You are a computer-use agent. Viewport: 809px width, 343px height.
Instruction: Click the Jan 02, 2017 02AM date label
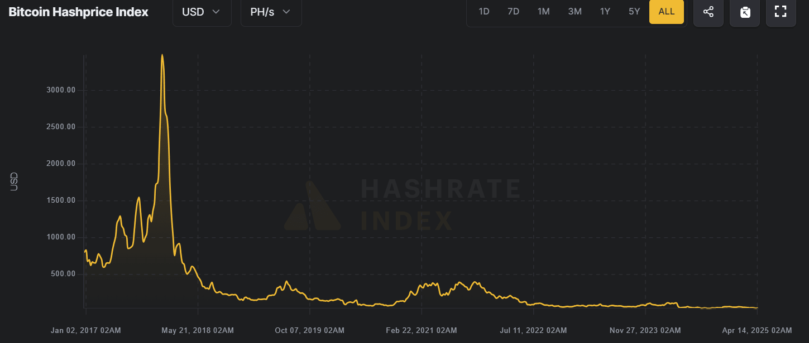click(85, 330)
